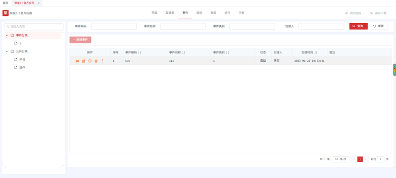396x178 pixels.
Task: Delete the sws event via trash icon
Action: tap(96, 61)
